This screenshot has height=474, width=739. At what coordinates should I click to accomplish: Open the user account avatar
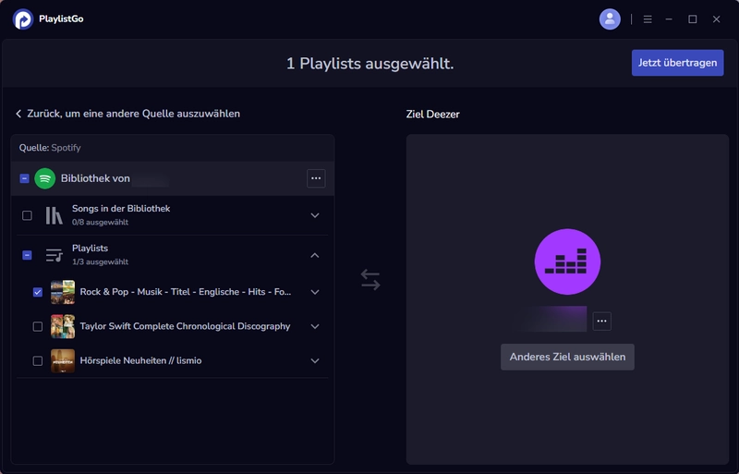click(x=610, y=19)
